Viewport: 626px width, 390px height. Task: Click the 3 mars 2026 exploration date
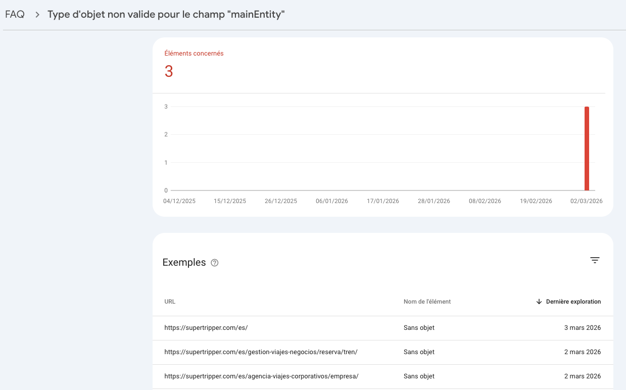coord(583,328)
